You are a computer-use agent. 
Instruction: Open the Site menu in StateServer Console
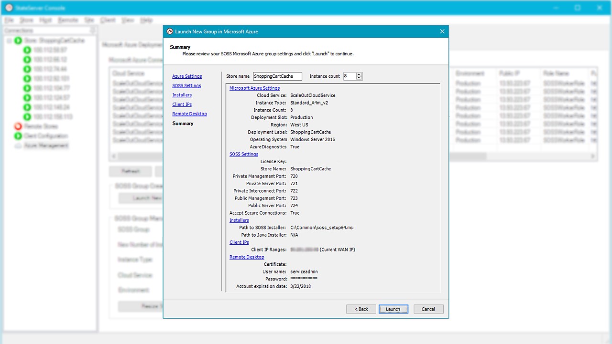89,20
